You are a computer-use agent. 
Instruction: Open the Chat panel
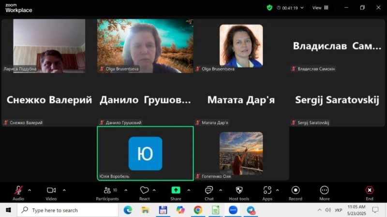209,190
